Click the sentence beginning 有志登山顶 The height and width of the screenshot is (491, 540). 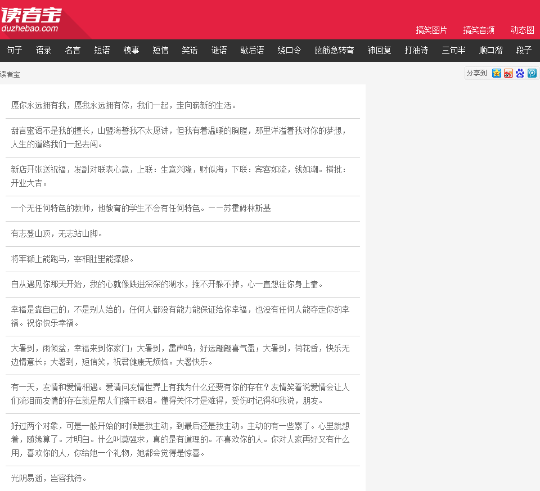tap(57, 233)
